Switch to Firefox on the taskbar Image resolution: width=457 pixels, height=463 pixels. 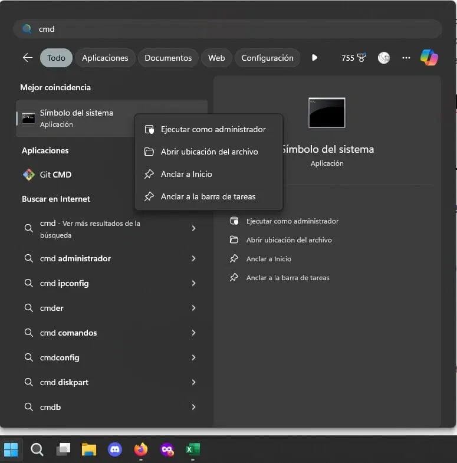click(141, 449)
